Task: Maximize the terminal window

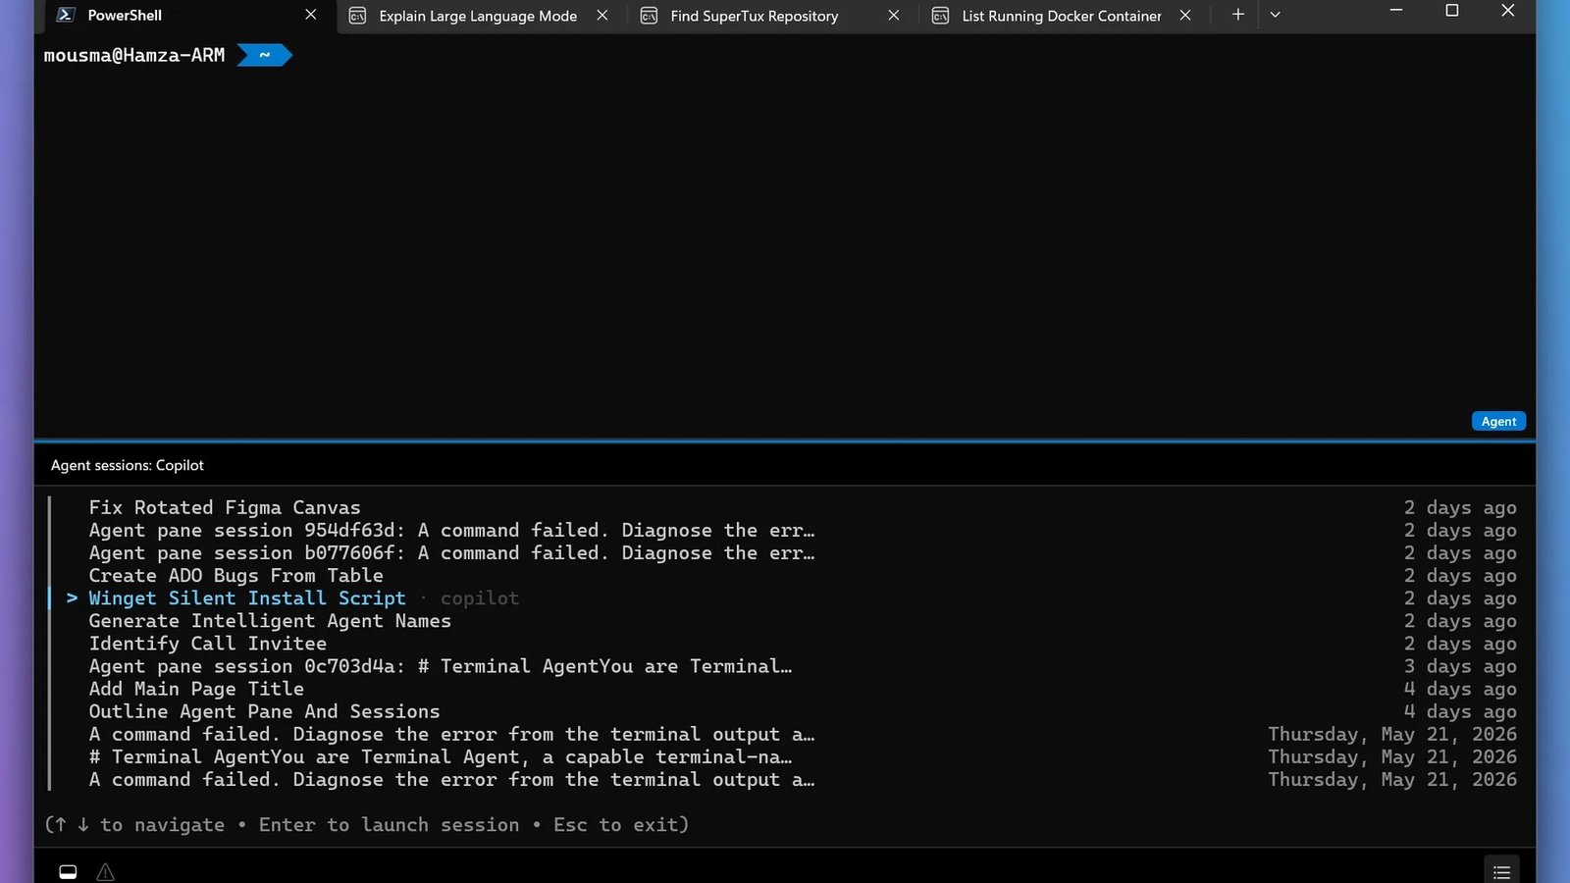Action: [1452, 11]
